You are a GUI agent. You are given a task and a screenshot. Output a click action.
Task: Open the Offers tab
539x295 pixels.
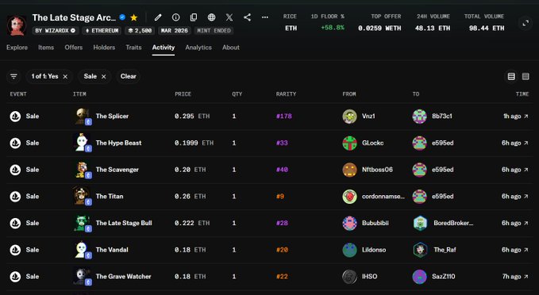pyautogui.click(x=74, y=48)
